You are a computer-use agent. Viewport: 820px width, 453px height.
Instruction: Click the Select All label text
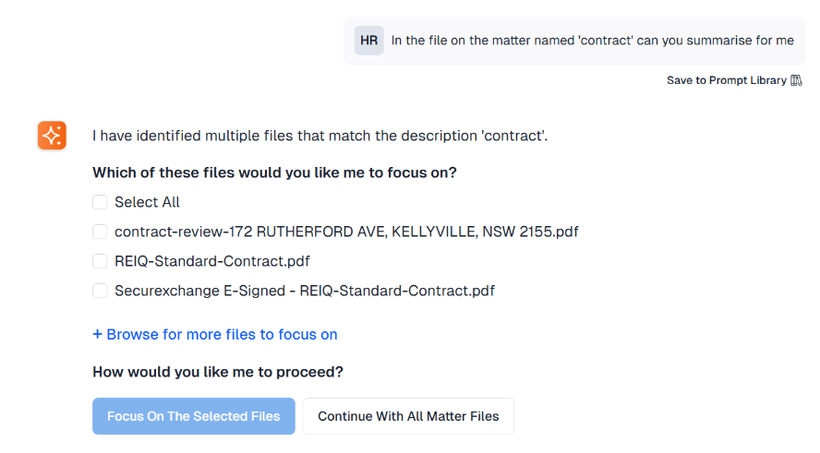(147, 202)
